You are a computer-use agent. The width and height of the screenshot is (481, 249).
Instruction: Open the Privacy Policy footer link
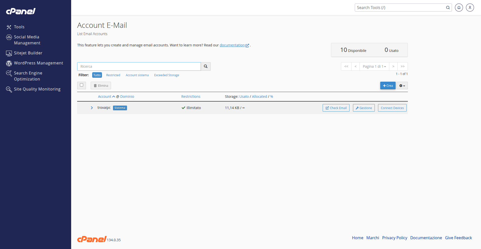[395, 238]
